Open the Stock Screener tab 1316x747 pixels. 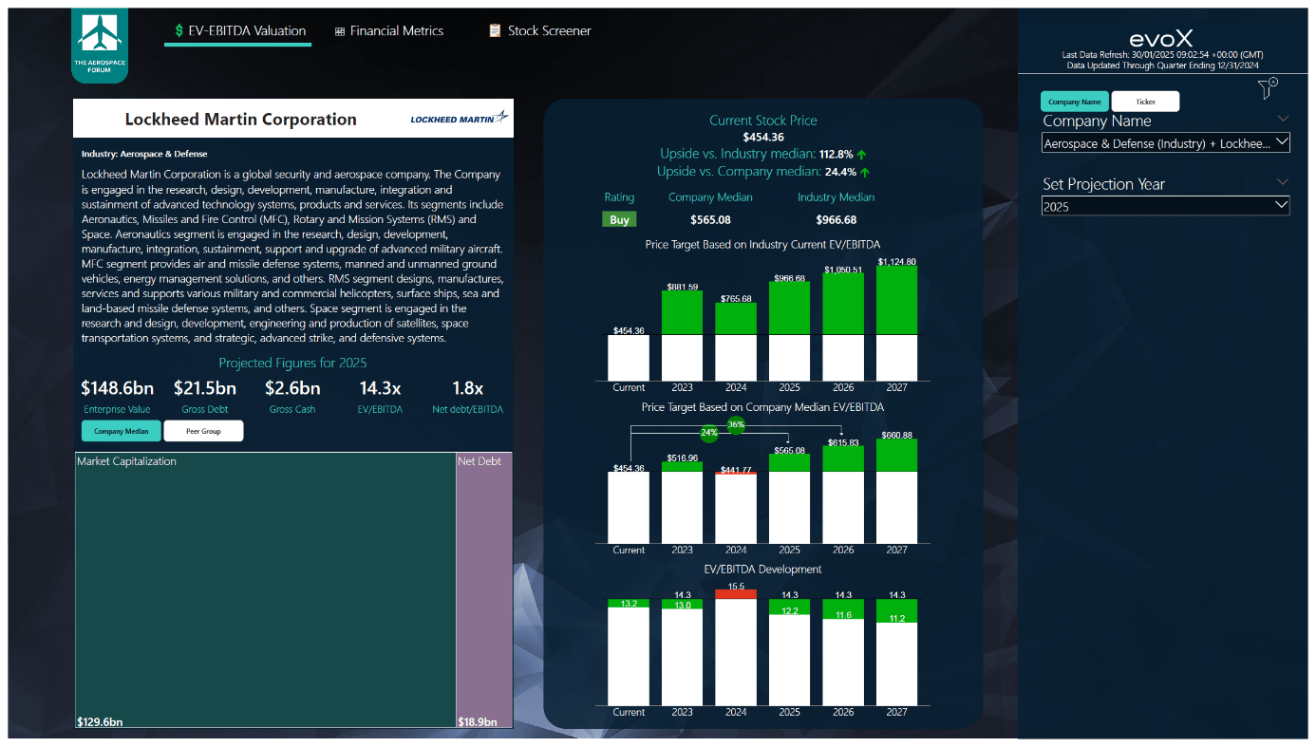pos(549,30)
